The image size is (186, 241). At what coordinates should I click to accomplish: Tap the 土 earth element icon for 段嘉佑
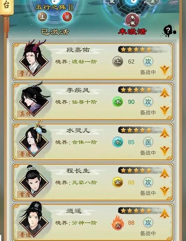point(118,61)
